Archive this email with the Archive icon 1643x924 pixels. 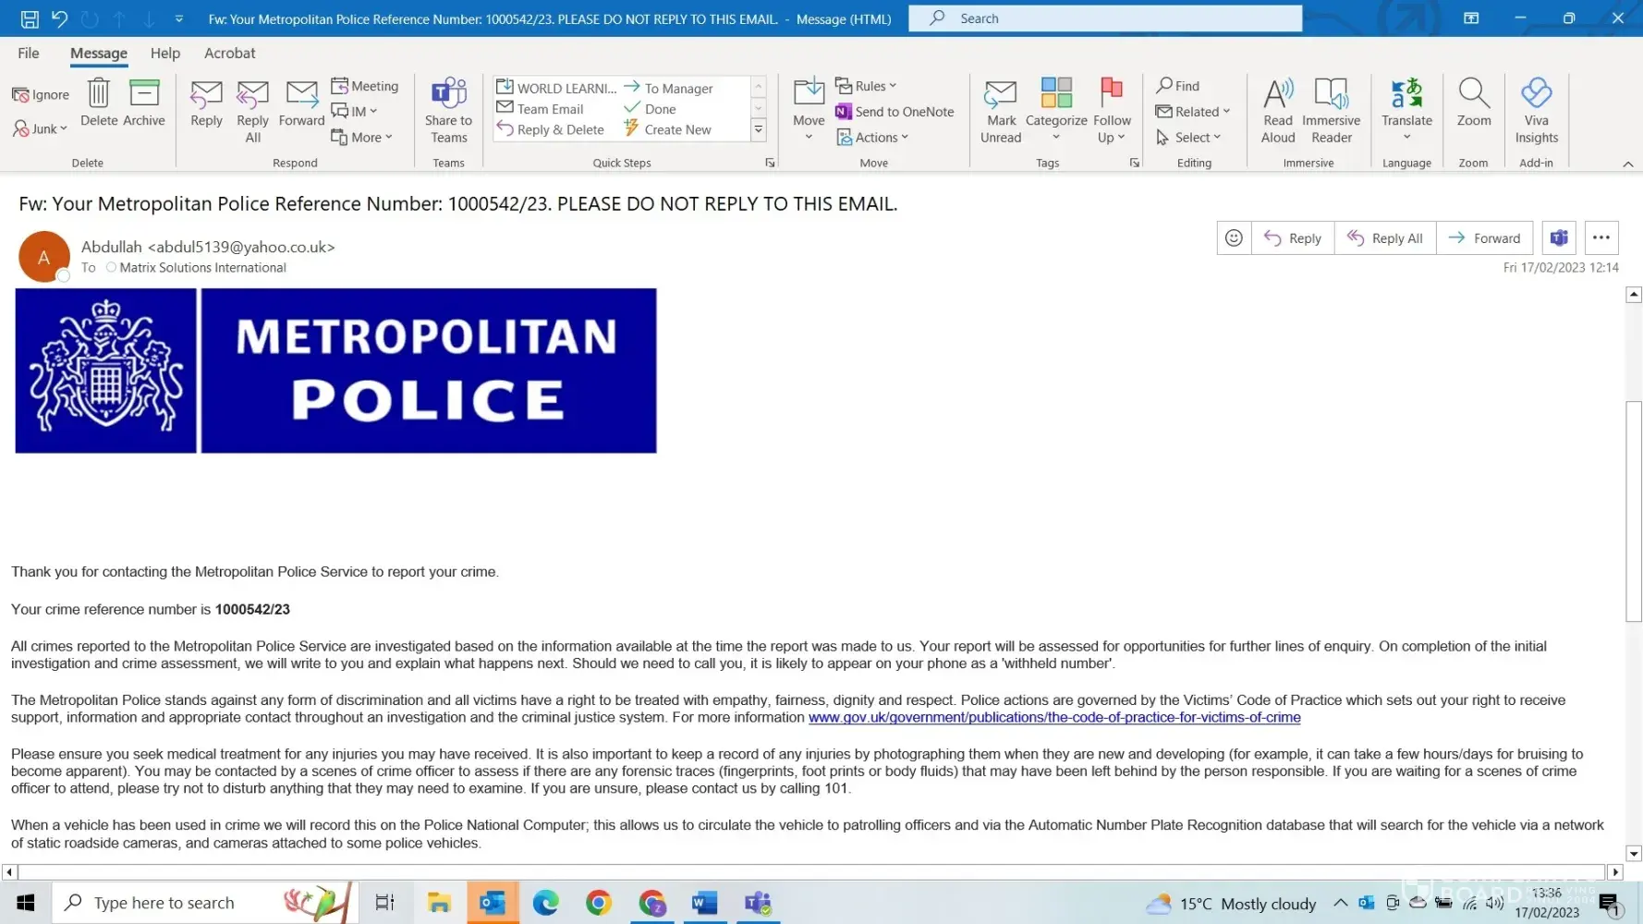[144, 103]
